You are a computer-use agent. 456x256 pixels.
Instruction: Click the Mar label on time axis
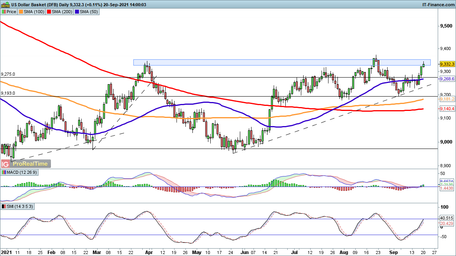pyautogui.click(x=97, y=253)
